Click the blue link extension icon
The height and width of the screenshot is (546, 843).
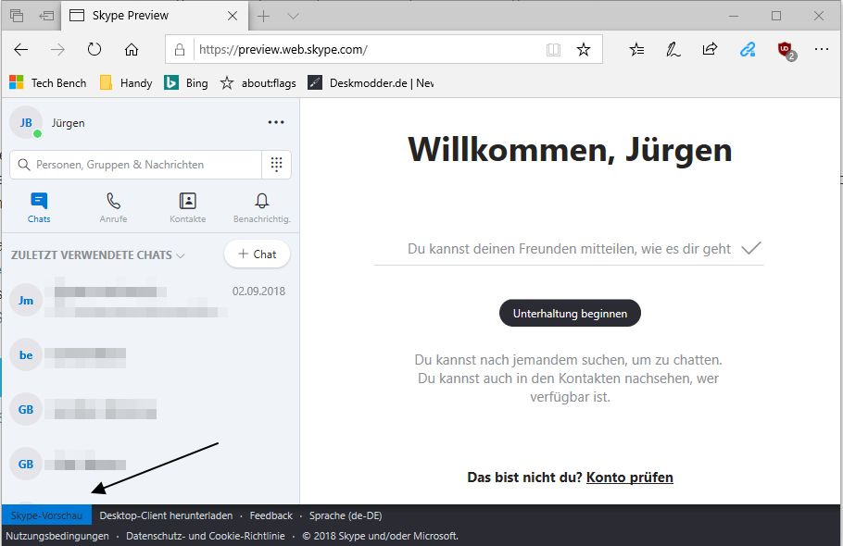(748, 49)
